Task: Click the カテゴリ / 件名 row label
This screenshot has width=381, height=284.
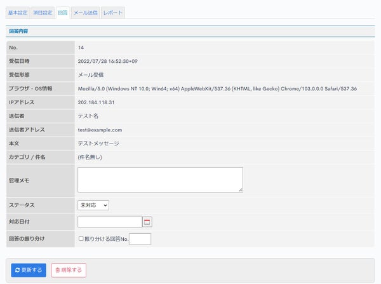Action: pyautogui.click(x=27, y=157)
